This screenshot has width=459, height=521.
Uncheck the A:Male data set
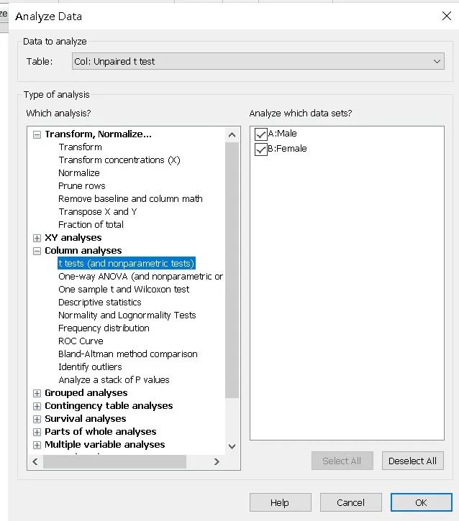point(260,134)
